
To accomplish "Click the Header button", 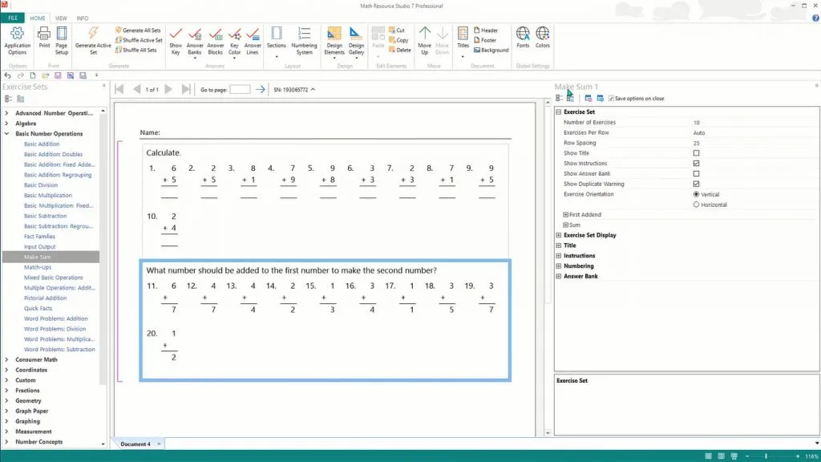I will tap(486, 30).
